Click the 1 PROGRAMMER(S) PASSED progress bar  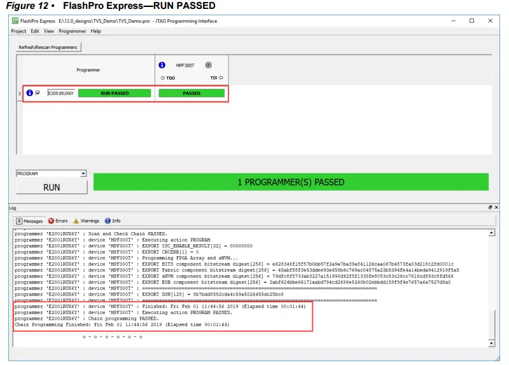[x=291, y=182]
